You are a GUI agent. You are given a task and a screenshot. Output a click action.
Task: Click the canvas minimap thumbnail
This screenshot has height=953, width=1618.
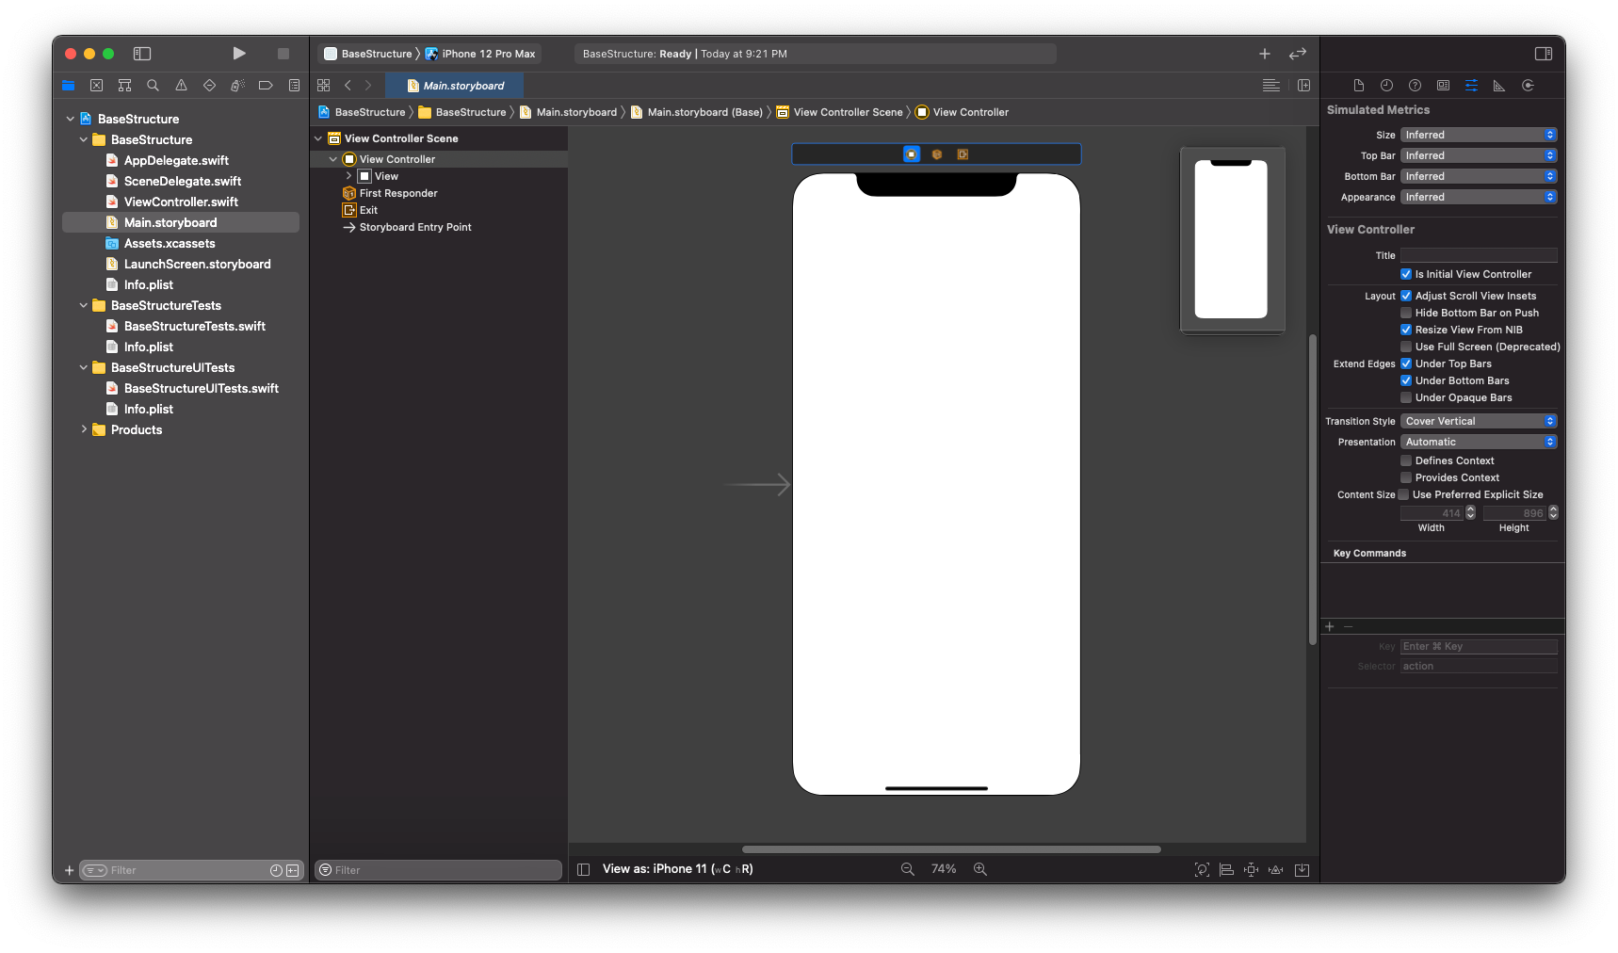click(x=1232, y=239)
